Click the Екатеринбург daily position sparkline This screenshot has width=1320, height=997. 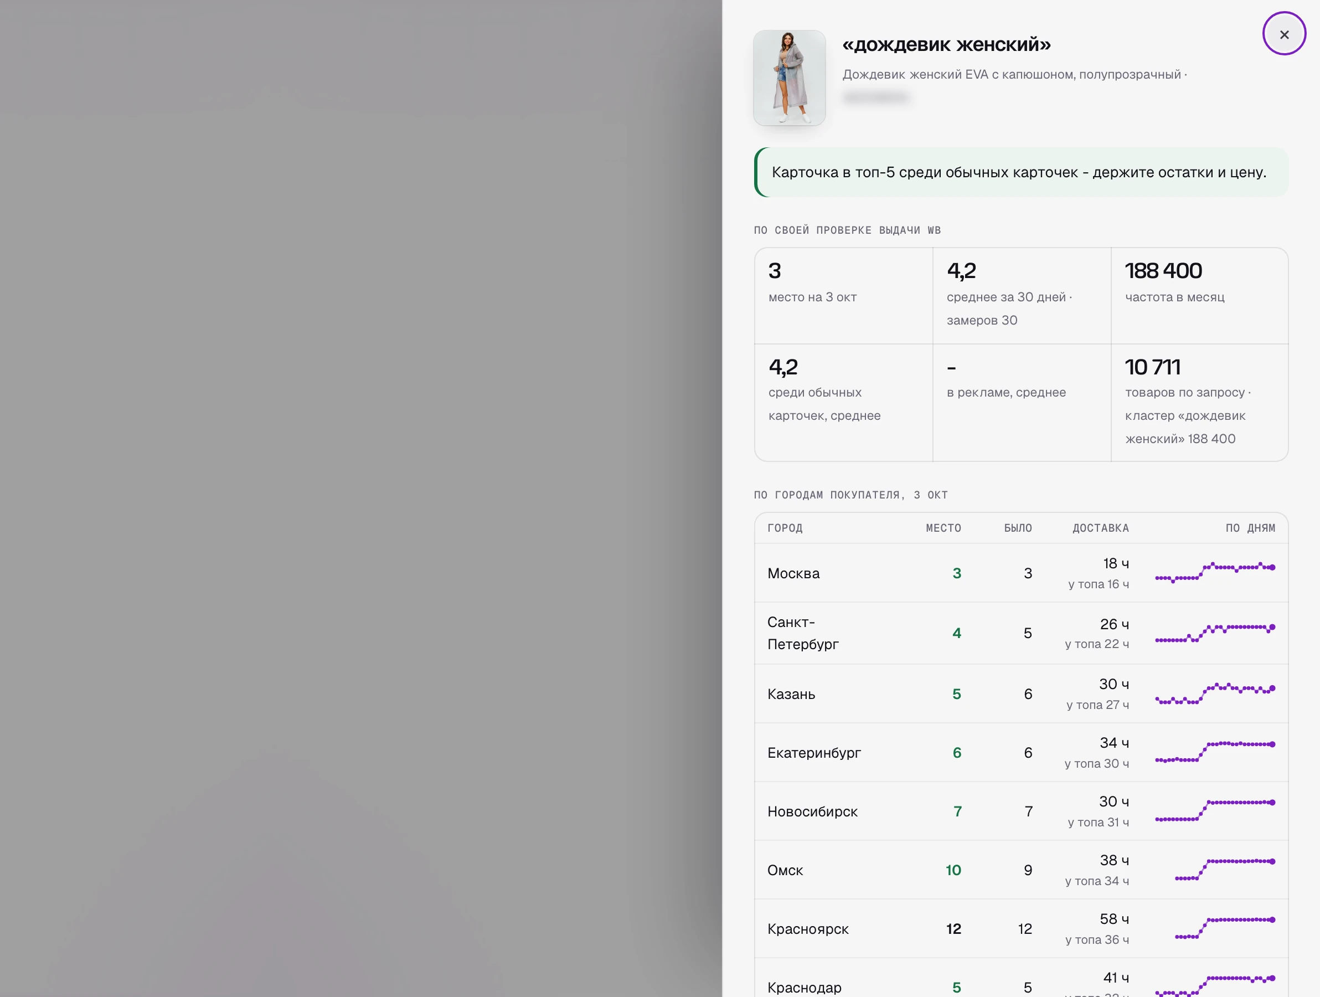coord(1215,752)
